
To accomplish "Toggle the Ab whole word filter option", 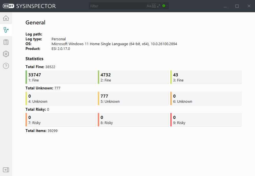I will [x=154, y=6].
